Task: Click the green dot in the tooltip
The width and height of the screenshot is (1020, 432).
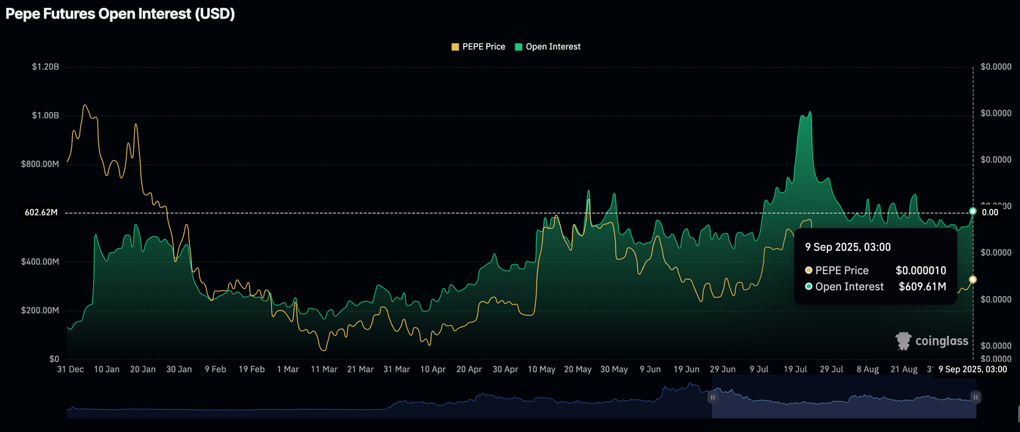Action: click(x=808, y=287)
